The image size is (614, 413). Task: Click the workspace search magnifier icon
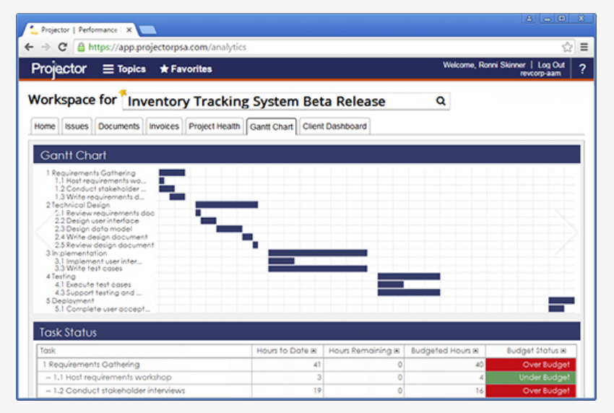click(x=441, y=101)
